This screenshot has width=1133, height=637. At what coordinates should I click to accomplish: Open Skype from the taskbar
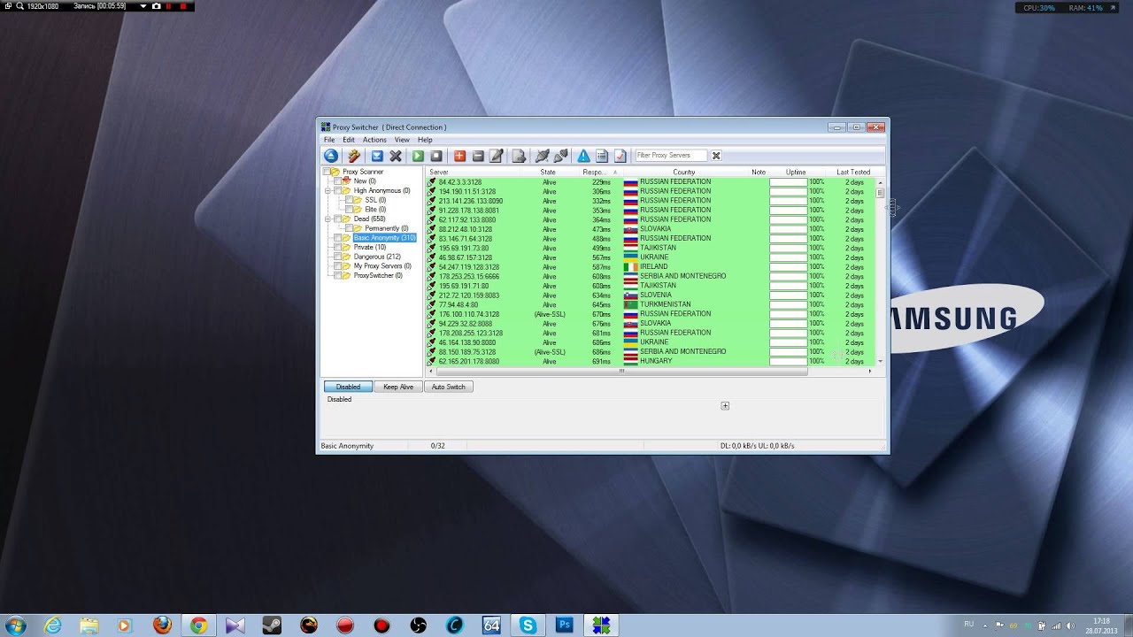pos(528,625)
